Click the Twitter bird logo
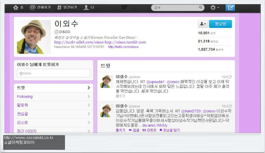Viewport: 265px width, 153px height. 124,7
